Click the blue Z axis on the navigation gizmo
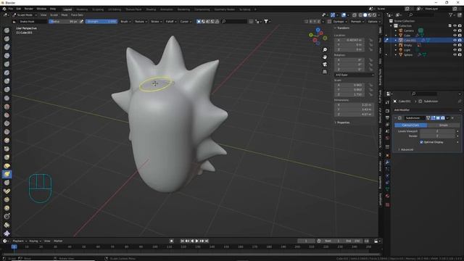 (318, 30)
